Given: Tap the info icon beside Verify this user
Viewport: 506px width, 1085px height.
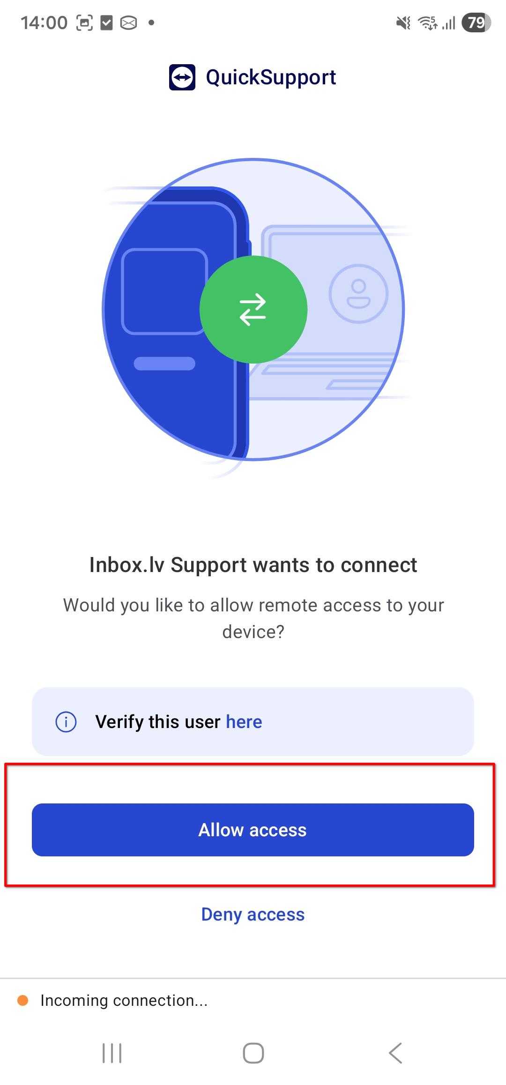Looking at the screenshot, I should point(66,721).
